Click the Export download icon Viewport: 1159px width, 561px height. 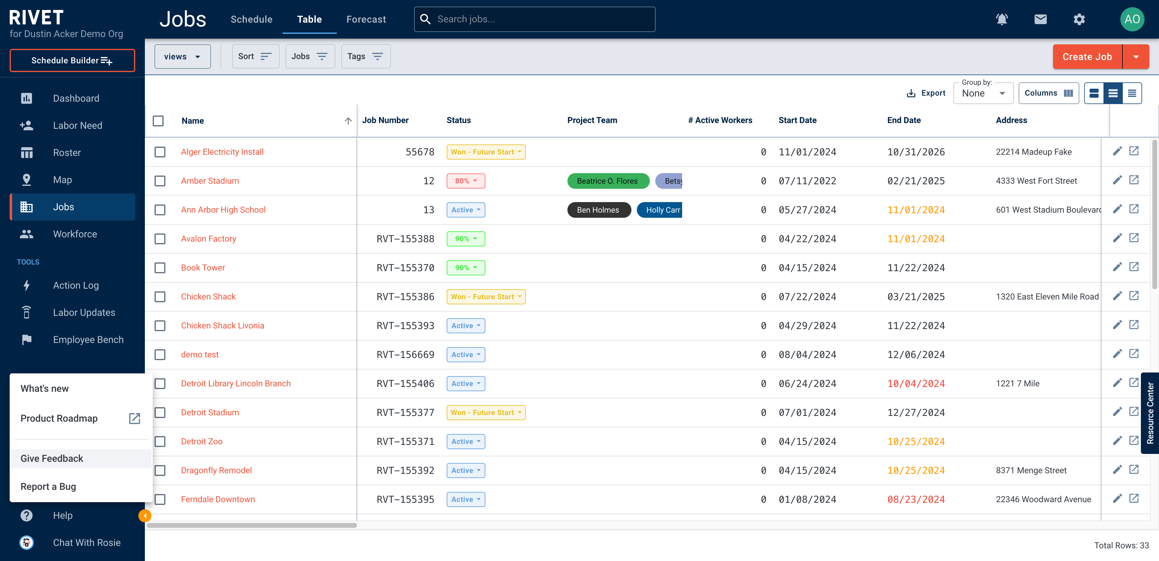pyautogui.click(x=911, y=93)
